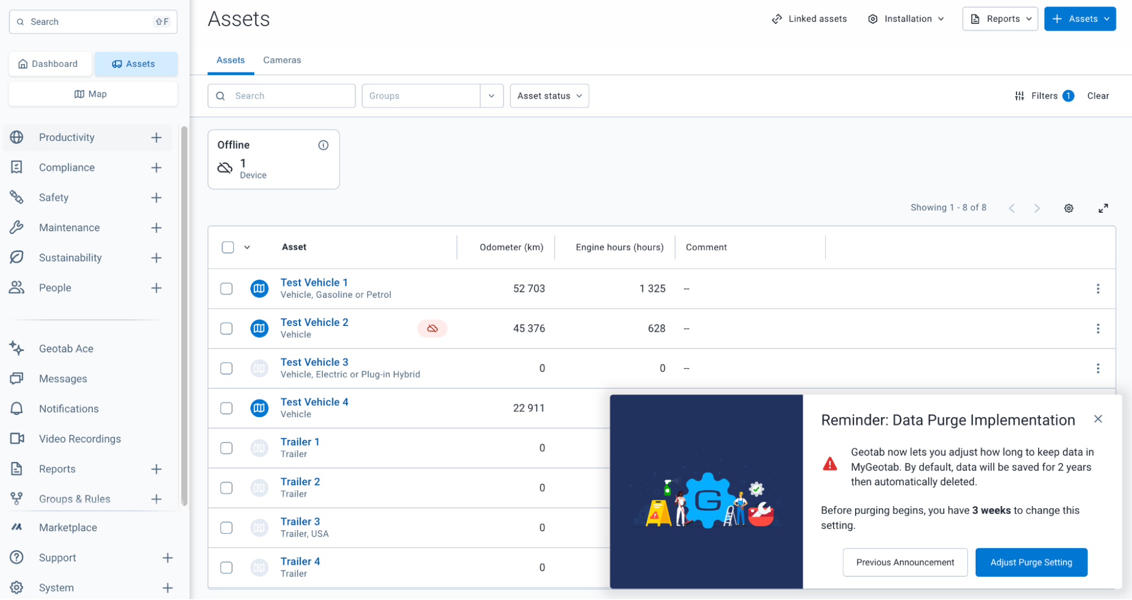Image resolution: width=1132 pixels, height=600 pixels.
Task: Open the Geotab Ace assistant
Action: (66, 348)
